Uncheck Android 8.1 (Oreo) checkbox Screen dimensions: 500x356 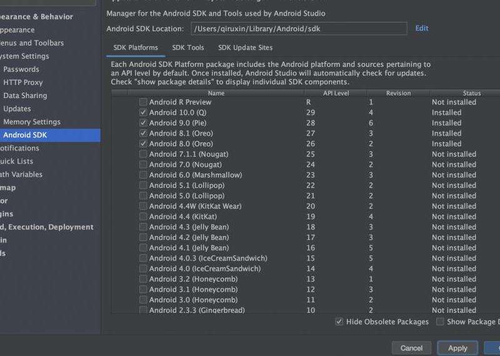pyautogui.click(x=143, y=133)
